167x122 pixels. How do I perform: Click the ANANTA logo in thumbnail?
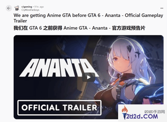point(59,68)
